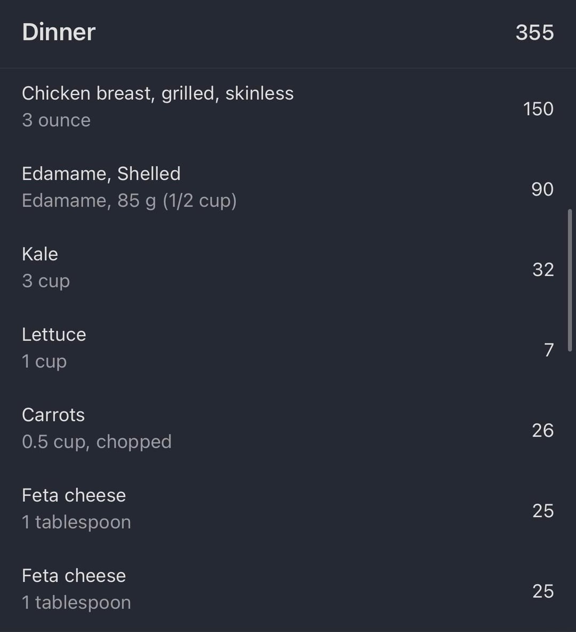Screen dimensions: 576x632
Task: Select the 355 dinner calorie total
Action: (534, 33)
